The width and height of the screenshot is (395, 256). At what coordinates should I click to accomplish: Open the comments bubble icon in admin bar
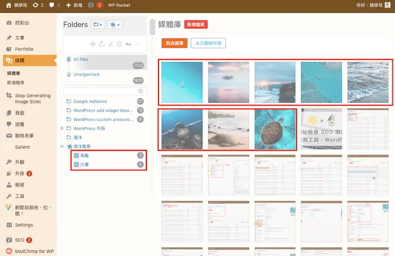(52, 5)
